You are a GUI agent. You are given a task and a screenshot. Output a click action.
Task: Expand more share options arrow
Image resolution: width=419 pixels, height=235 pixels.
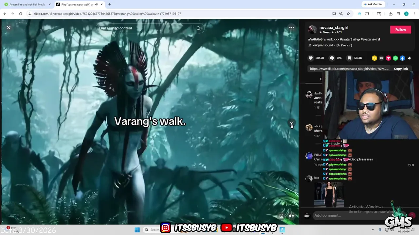point(409,58)
